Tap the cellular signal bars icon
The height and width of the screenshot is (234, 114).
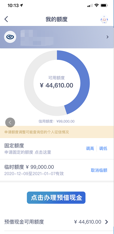pos(90,6)
